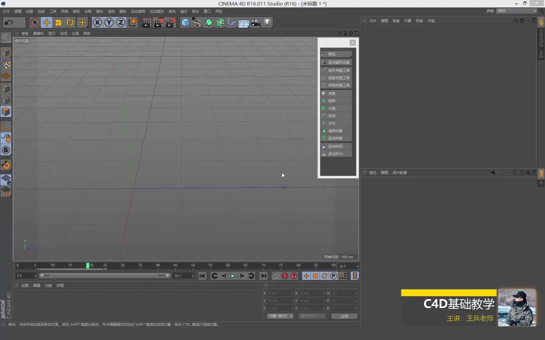Image resolution: width=545 pixels, height=340 pixels.
Task: Open the spline pen tool
Action: [x=197, y=22]
